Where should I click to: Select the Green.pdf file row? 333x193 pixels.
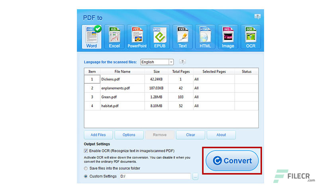171,97
